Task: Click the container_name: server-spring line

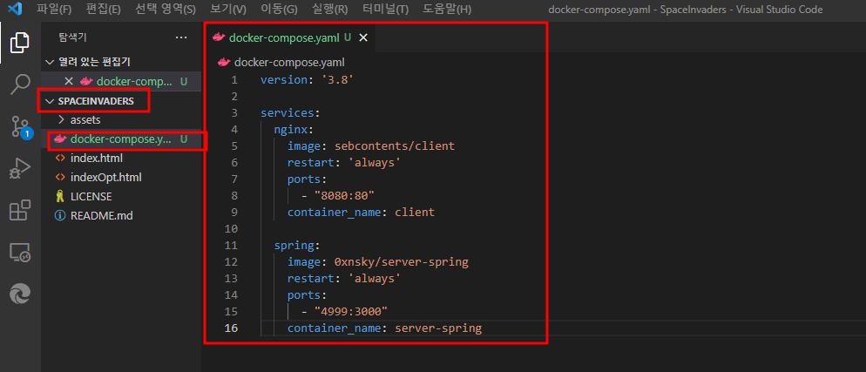Action: pyautogui.click(x=384, y=328)
